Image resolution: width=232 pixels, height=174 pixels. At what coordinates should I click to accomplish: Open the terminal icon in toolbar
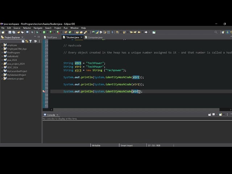pos(28,32)
